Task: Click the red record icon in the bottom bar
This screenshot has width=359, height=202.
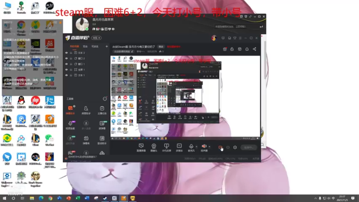Action: (220, 147)
